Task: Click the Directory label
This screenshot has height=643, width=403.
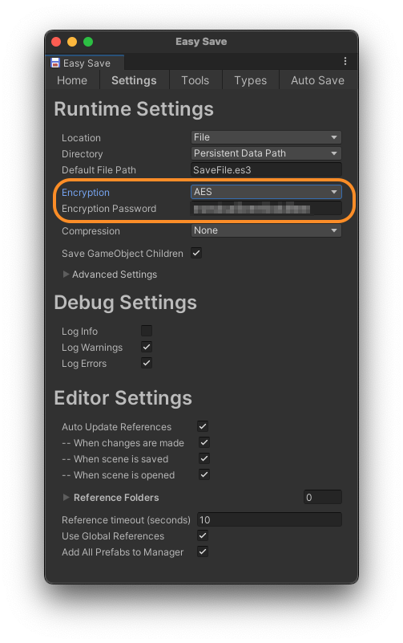Action: [x=83, y=154]
